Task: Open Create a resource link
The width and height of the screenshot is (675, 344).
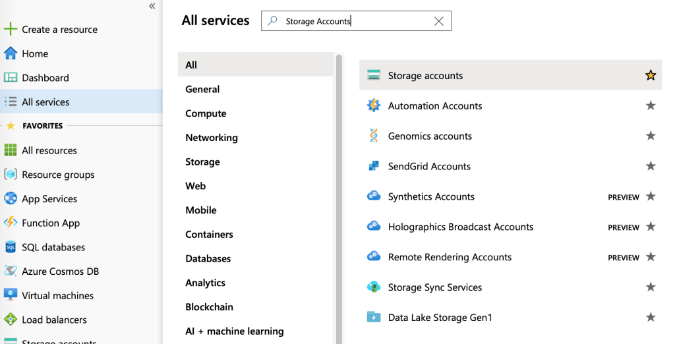Action: [59, 29]
